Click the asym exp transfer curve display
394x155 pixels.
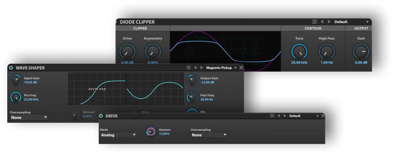[x=97, y=88]
